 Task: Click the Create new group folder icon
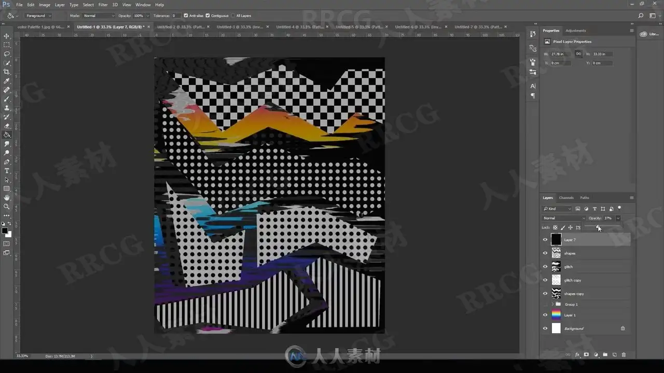point(605,355)
